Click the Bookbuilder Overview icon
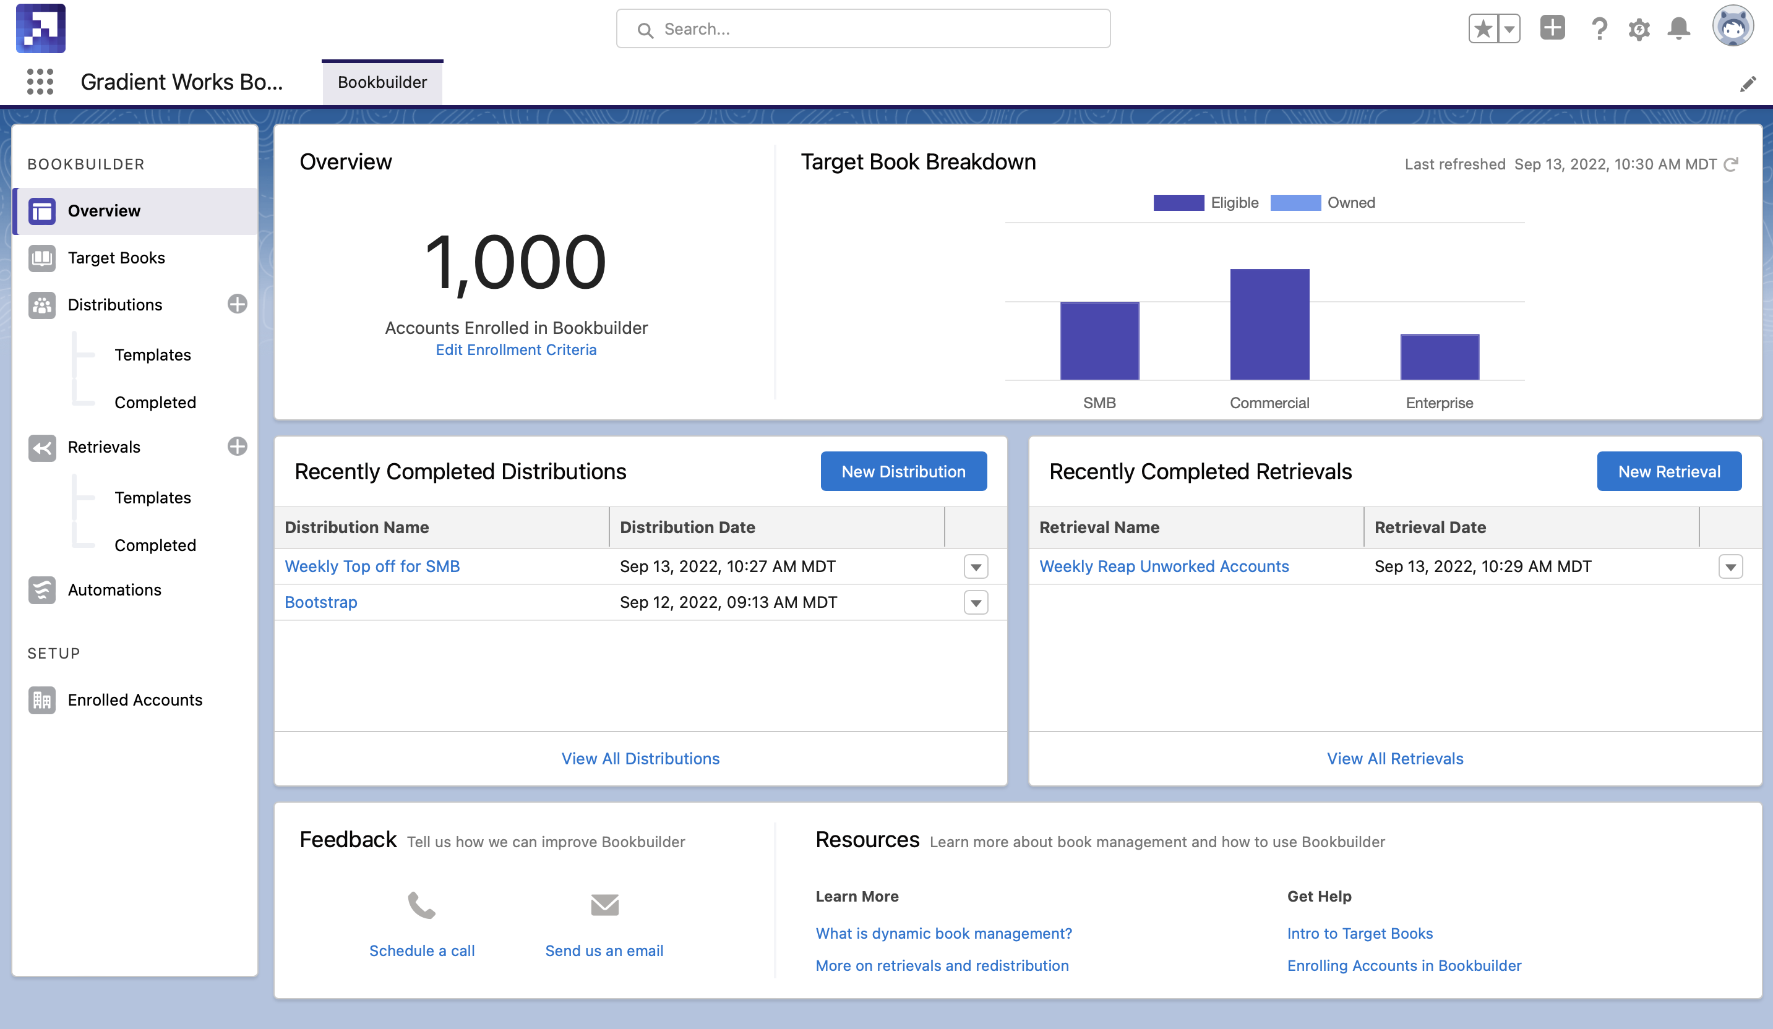 pos(41,210)
